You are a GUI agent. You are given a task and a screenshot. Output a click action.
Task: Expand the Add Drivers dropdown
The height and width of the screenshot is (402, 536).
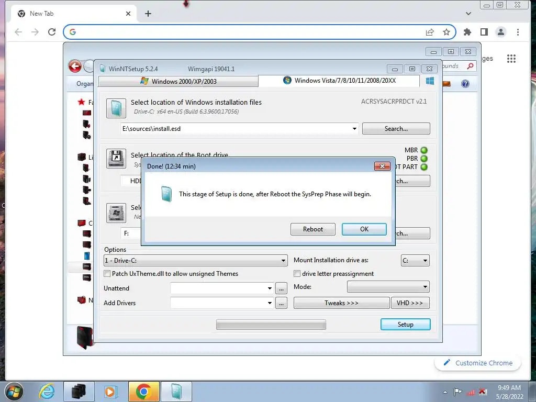(270, 303)
